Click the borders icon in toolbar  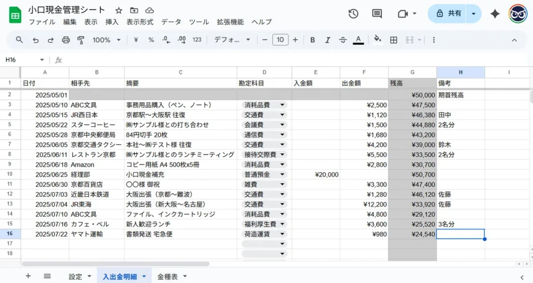point(394,40)
